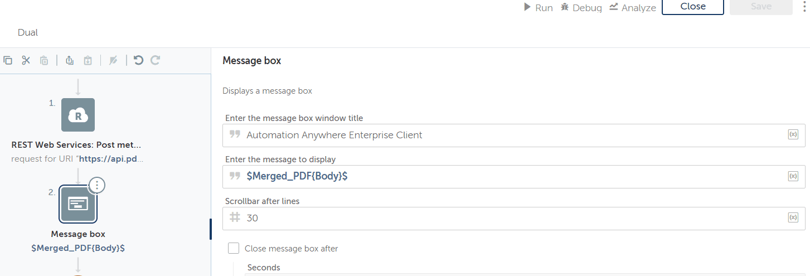
Task: Open the three-dot menu on Message box node
Action: point(97,186)
